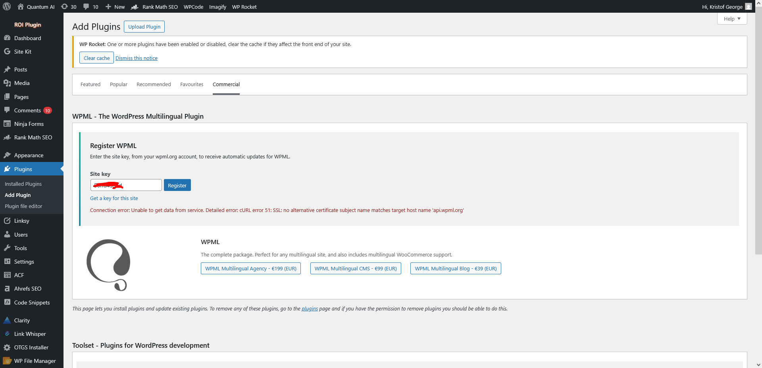The image size is (762, 368).
Task: Open the Users icon in the sidebar
Action: pyautogui.click(x=7, y=235)
